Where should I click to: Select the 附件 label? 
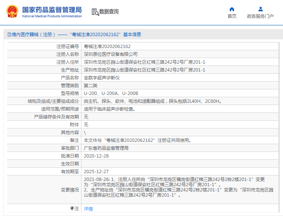pos(75,124)
